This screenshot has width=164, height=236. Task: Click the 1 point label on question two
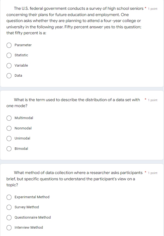tap(153, 100)
